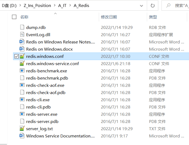Click the redis-check-aof.pdb file icon
The height and width of the screenshot is (145, 189).
coord(22,92)
